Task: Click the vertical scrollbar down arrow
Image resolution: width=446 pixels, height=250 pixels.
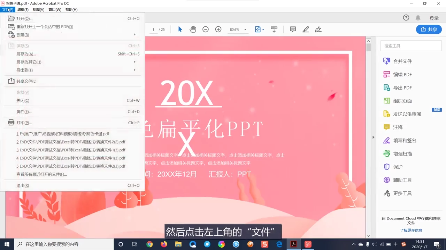Action: click(x=368, y=236)
